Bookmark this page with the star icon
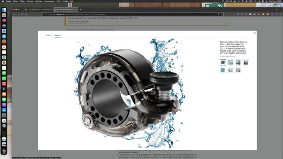 (222, 14)
